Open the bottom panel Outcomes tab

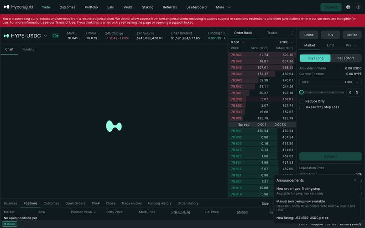pyautogui.click(x=51, y=203)
